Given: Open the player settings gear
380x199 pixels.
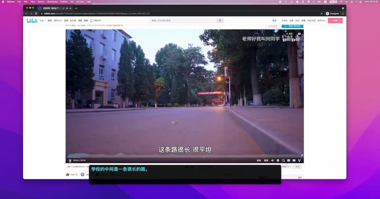Looking at the screenshot, I should click(278, 161).
